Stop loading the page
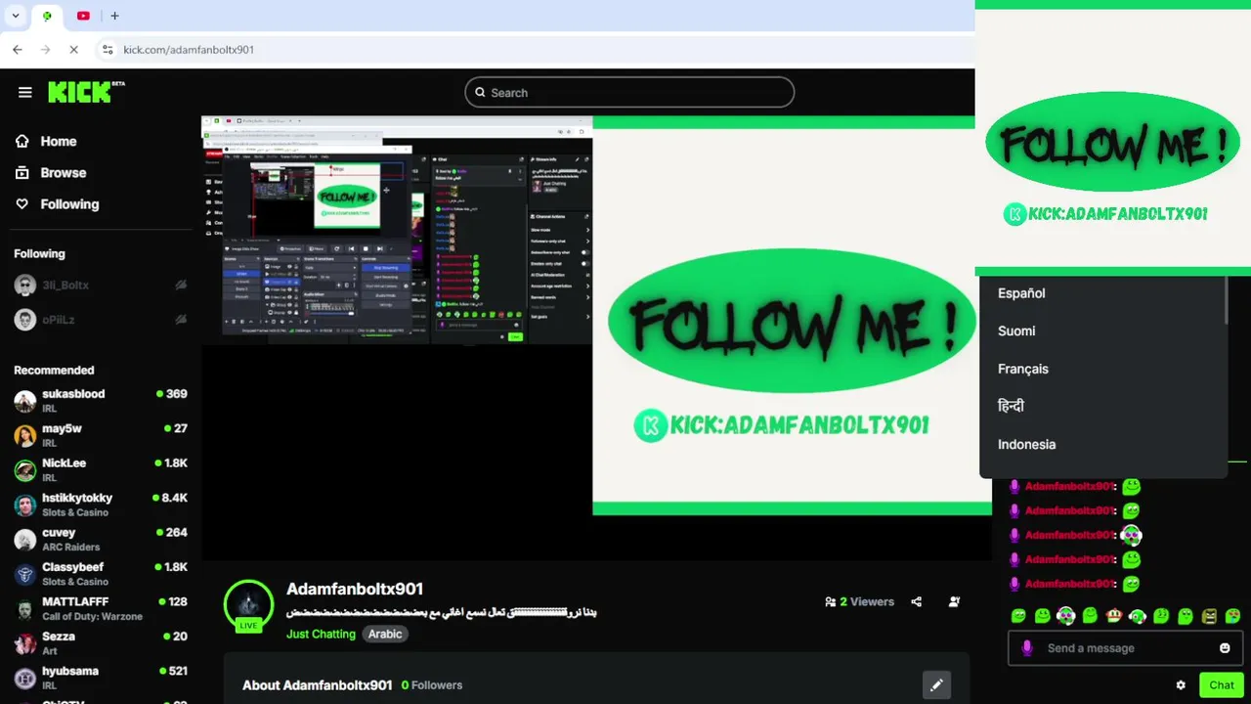Image resolution: width=1251 pixels, height=704 pixels. click(74, 49)
